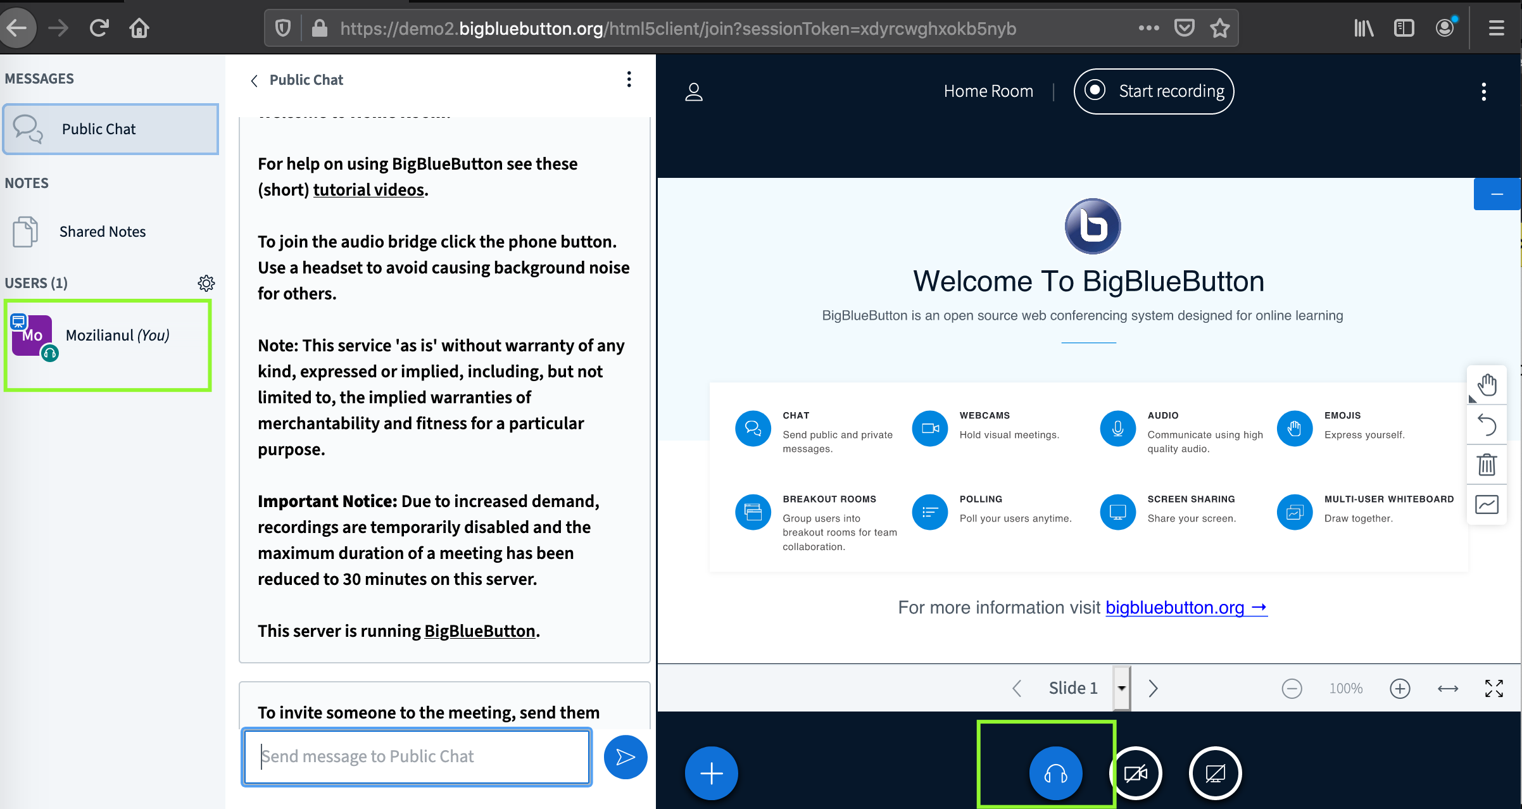Make the presentation fullscreen

[1494, 688]
